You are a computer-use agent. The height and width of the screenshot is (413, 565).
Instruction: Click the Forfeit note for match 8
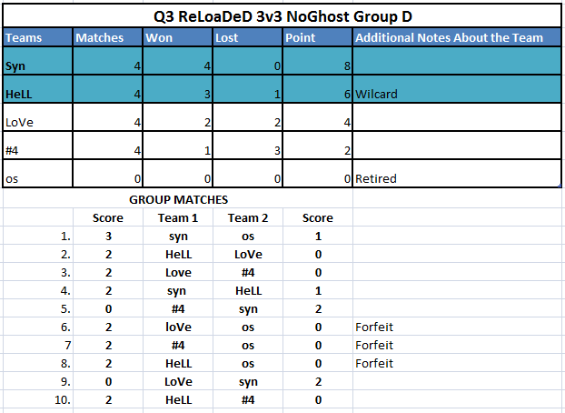[x=376, y=363]
